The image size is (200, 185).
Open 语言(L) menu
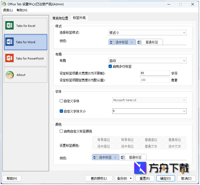point(8,10)
